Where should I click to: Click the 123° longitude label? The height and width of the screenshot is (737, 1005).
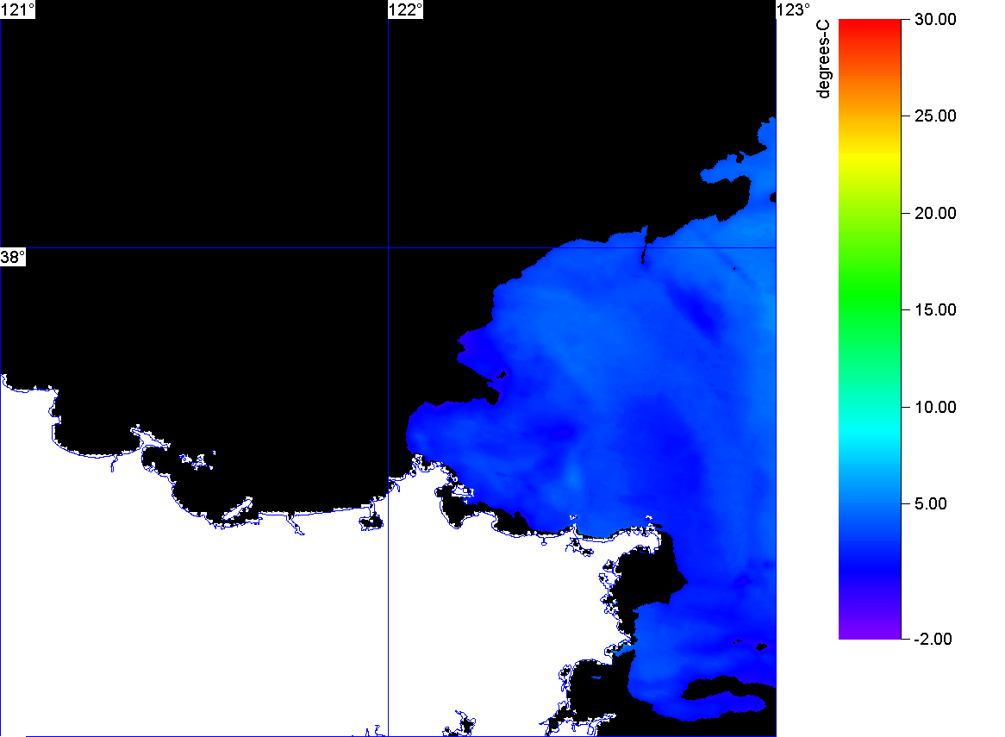click(794, 9)
